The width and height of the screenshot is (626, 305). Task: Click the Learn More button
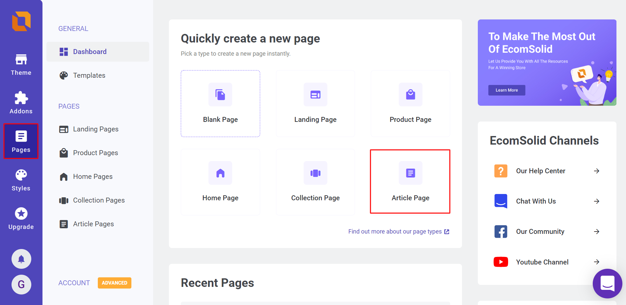coord(507,90)
